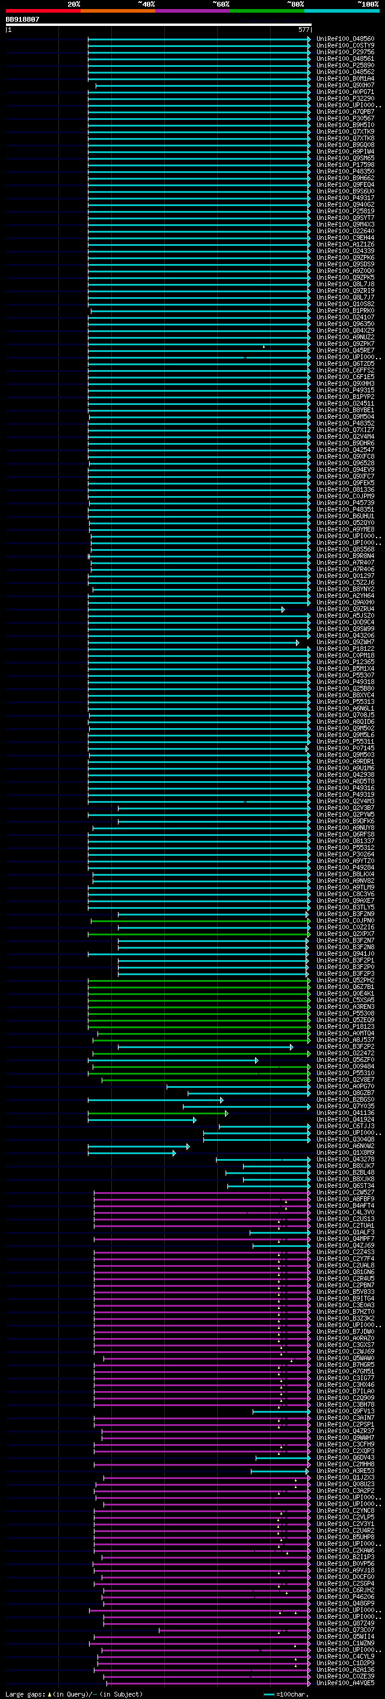Select label UniRef100_A1Z1Z6
This screenshot has height=1699, width=385.
[345, 244]
